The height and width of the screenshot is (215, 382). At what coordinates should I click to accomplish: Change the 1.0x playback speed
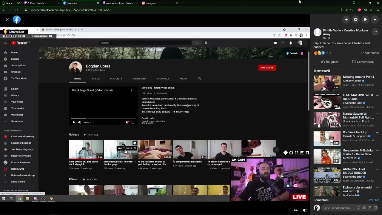coord(296,210)
